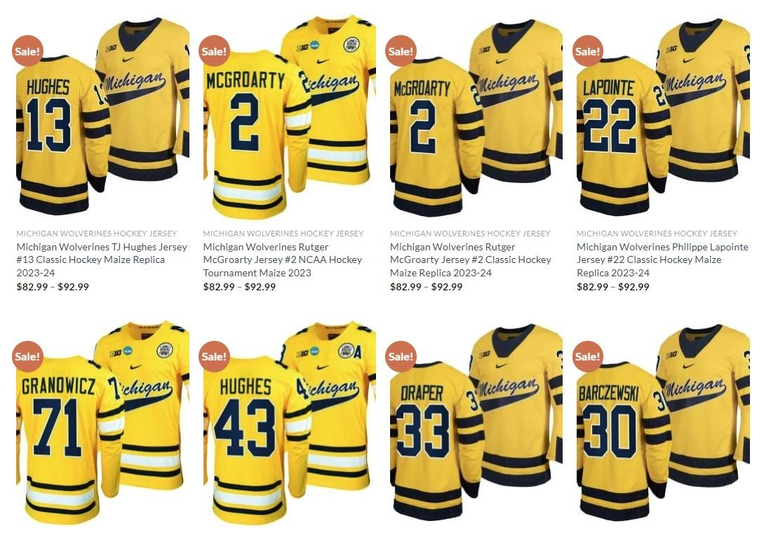View Granowicz #71 jersey image

click(102, 422)
